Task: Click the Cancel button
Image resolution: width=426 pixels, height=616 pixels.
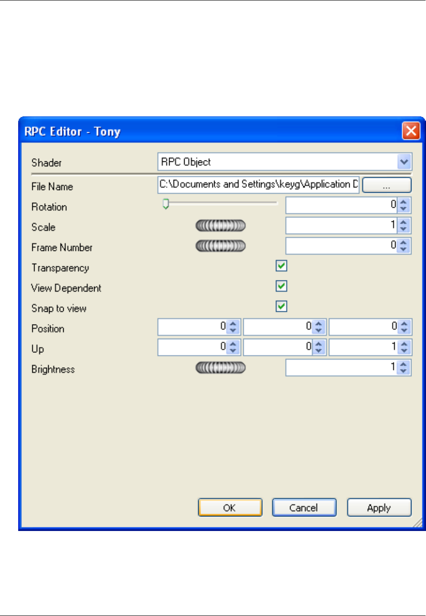Action: tap(304, 507)
